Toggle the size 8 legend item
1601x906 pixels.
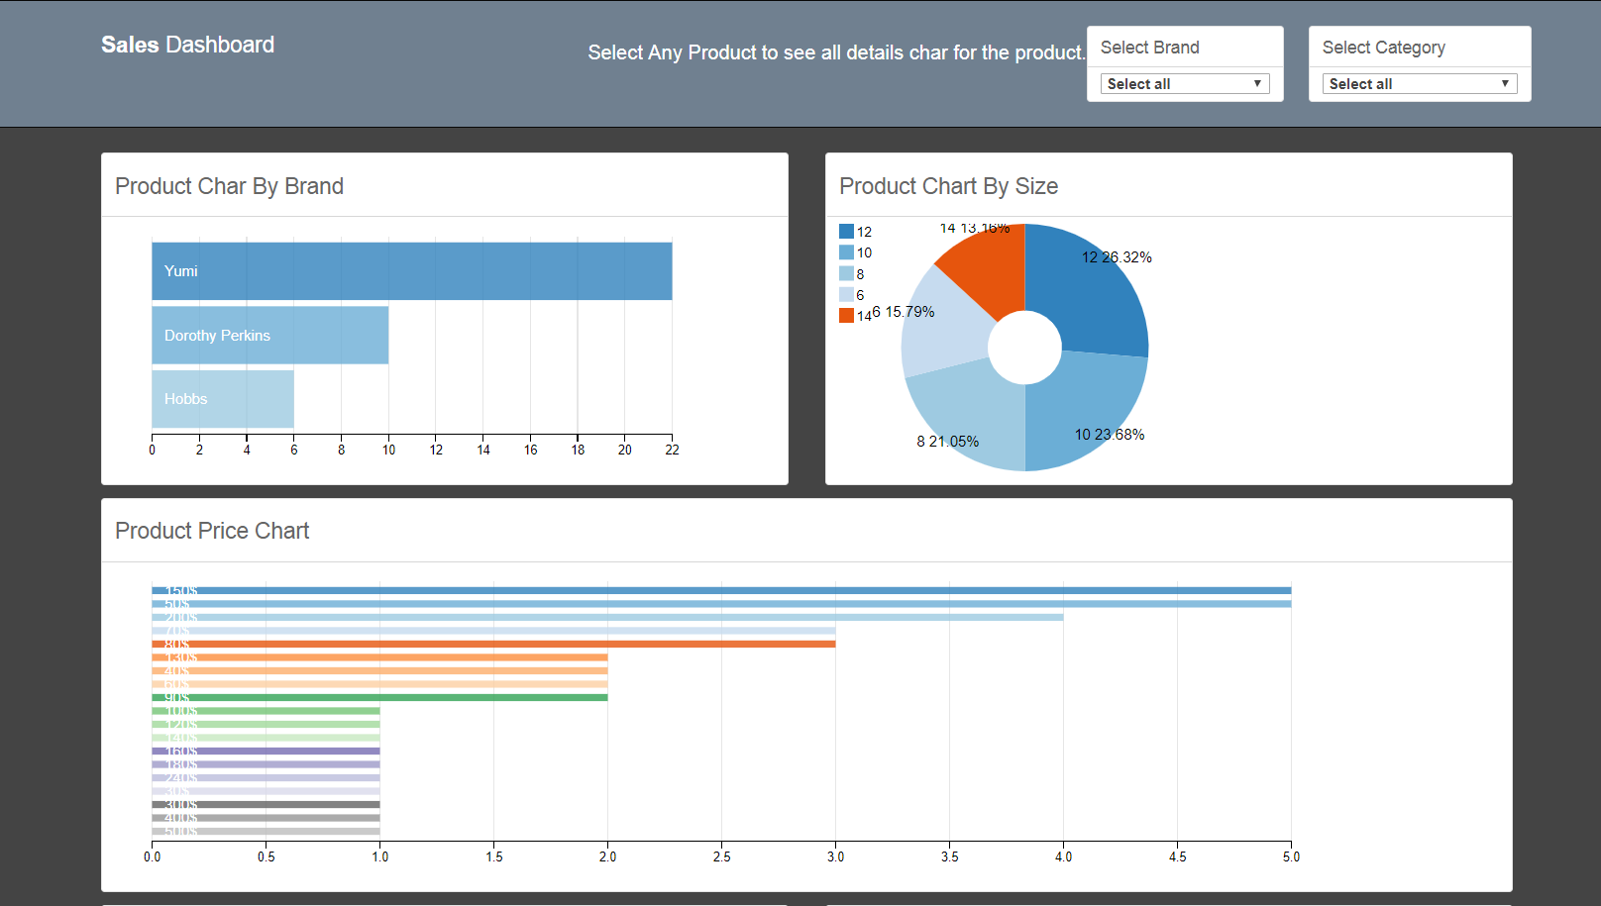point(855,273)
